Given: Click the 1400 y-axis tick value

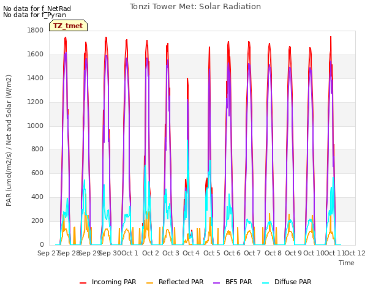Looking at the screenshot, I should point(36,78).
